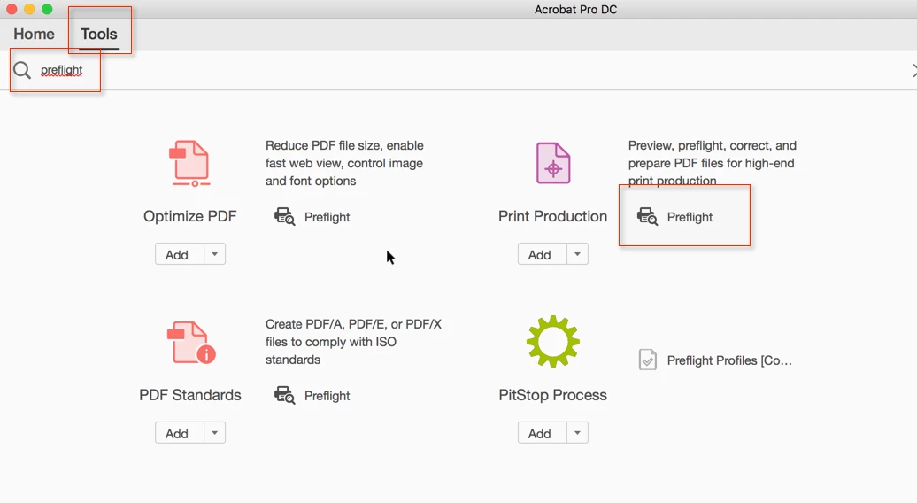917x503 pixels.
Task: Click the red close window button
Action: (x=12, y=10)
